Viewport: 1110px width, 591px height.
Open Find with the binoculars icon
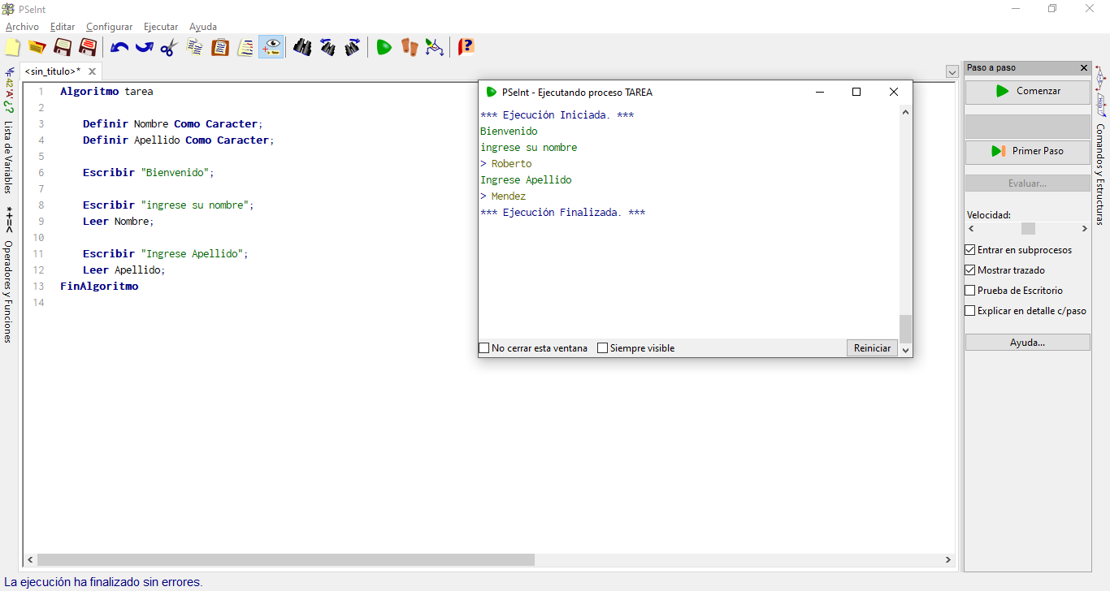pyautogui.click(x=302, y=47)
